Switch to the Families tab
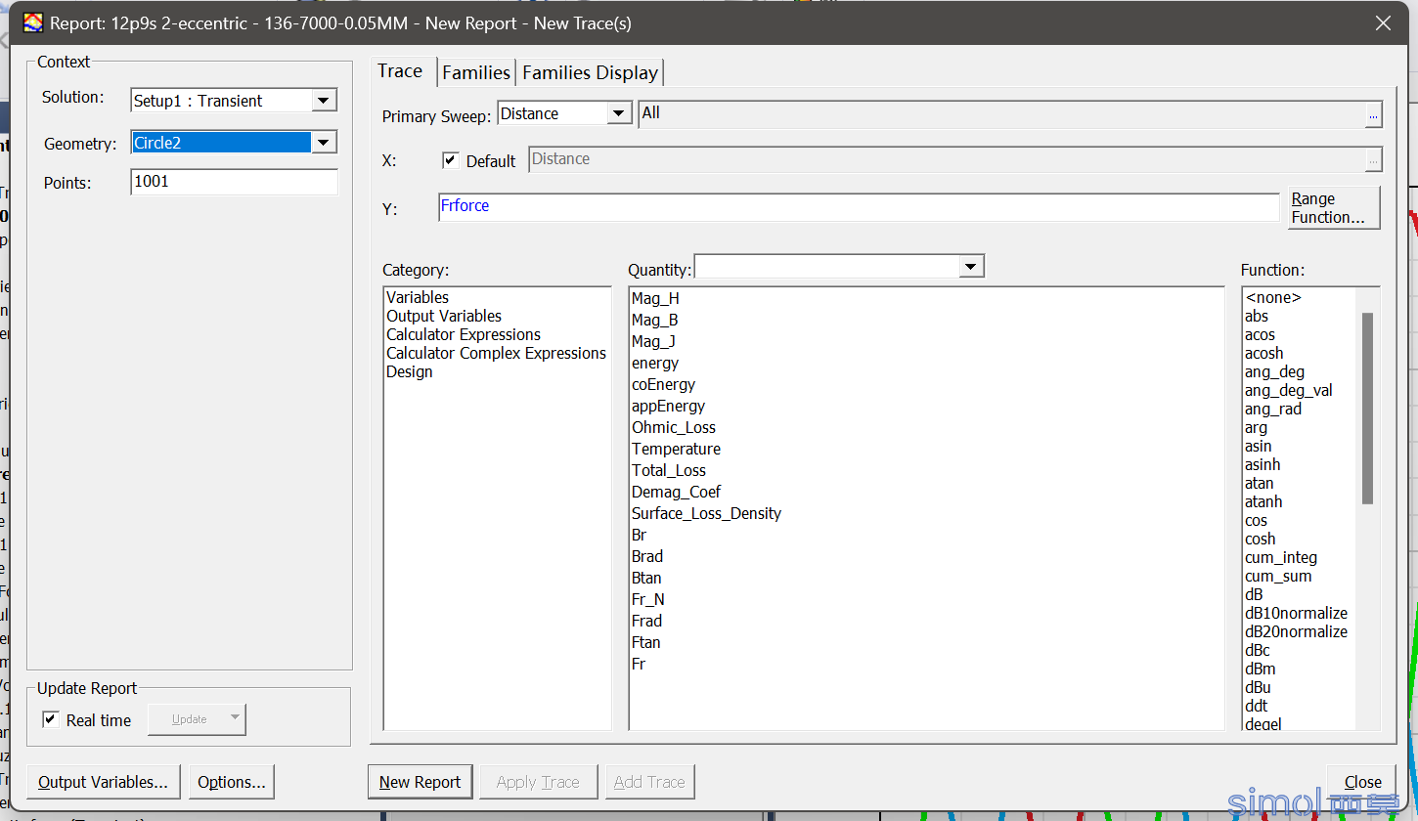The image size is (1418, 821). coord(476,72)
